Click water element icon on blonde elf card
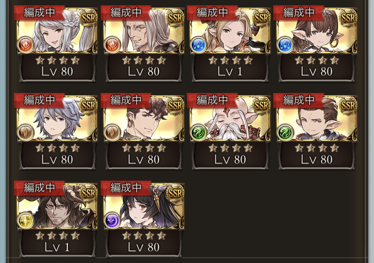The height and width of the screenshot is (263, 374). click(198, 45)
